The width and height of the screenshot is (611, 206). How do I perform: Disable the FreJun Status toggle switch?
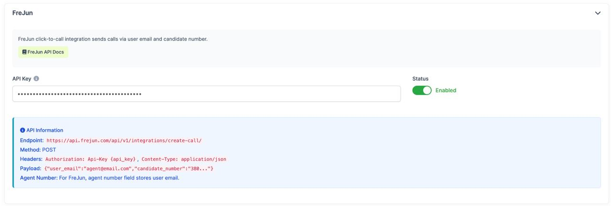tap(421, 90)
